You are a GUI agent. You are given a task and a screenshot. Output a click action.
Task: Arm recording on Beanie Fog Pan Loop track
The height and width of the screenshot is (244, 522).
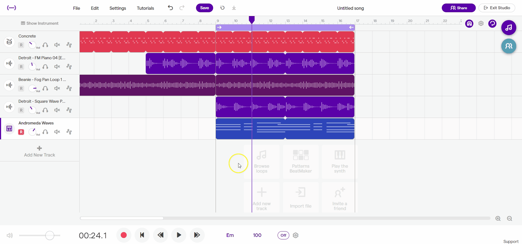21,89
